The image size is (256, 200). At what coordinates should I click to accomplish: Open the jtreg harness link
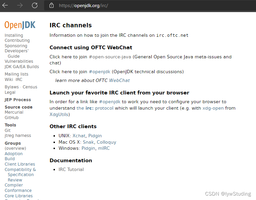pyautogui.click(x=18, y=136)
